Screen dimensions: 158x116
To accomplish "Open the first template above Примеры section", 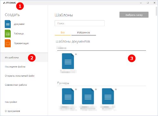I will 68,61.
